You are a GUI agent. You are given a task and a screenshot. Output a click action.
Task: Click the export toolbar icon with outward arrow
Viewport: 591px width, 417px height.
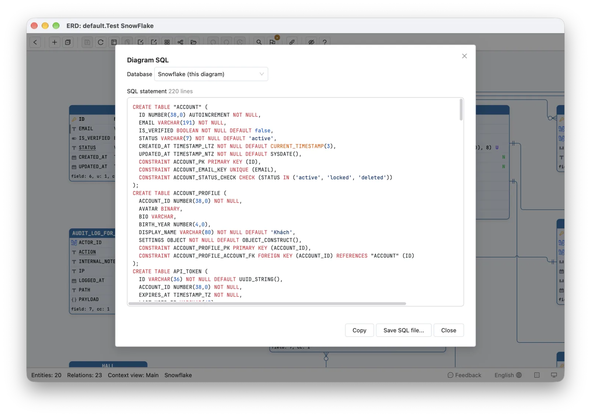tap(154, 42)
